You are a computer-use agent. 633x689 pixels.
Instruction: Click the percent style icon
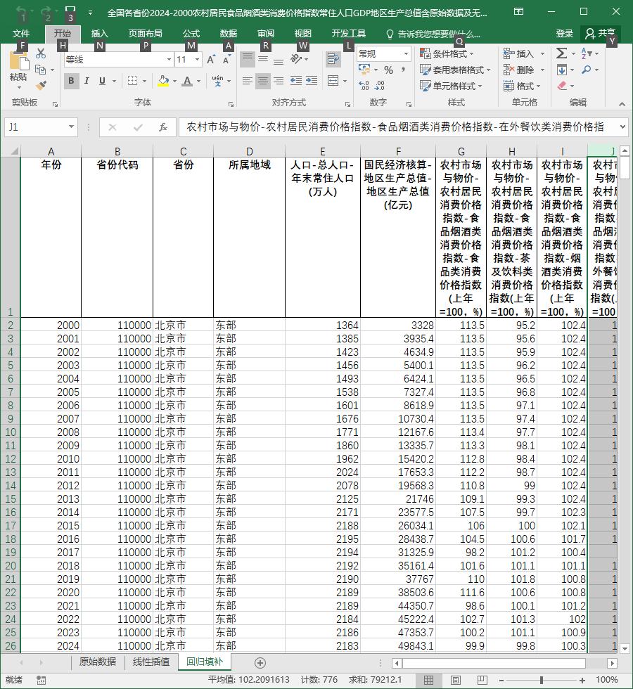pos(388,70)
